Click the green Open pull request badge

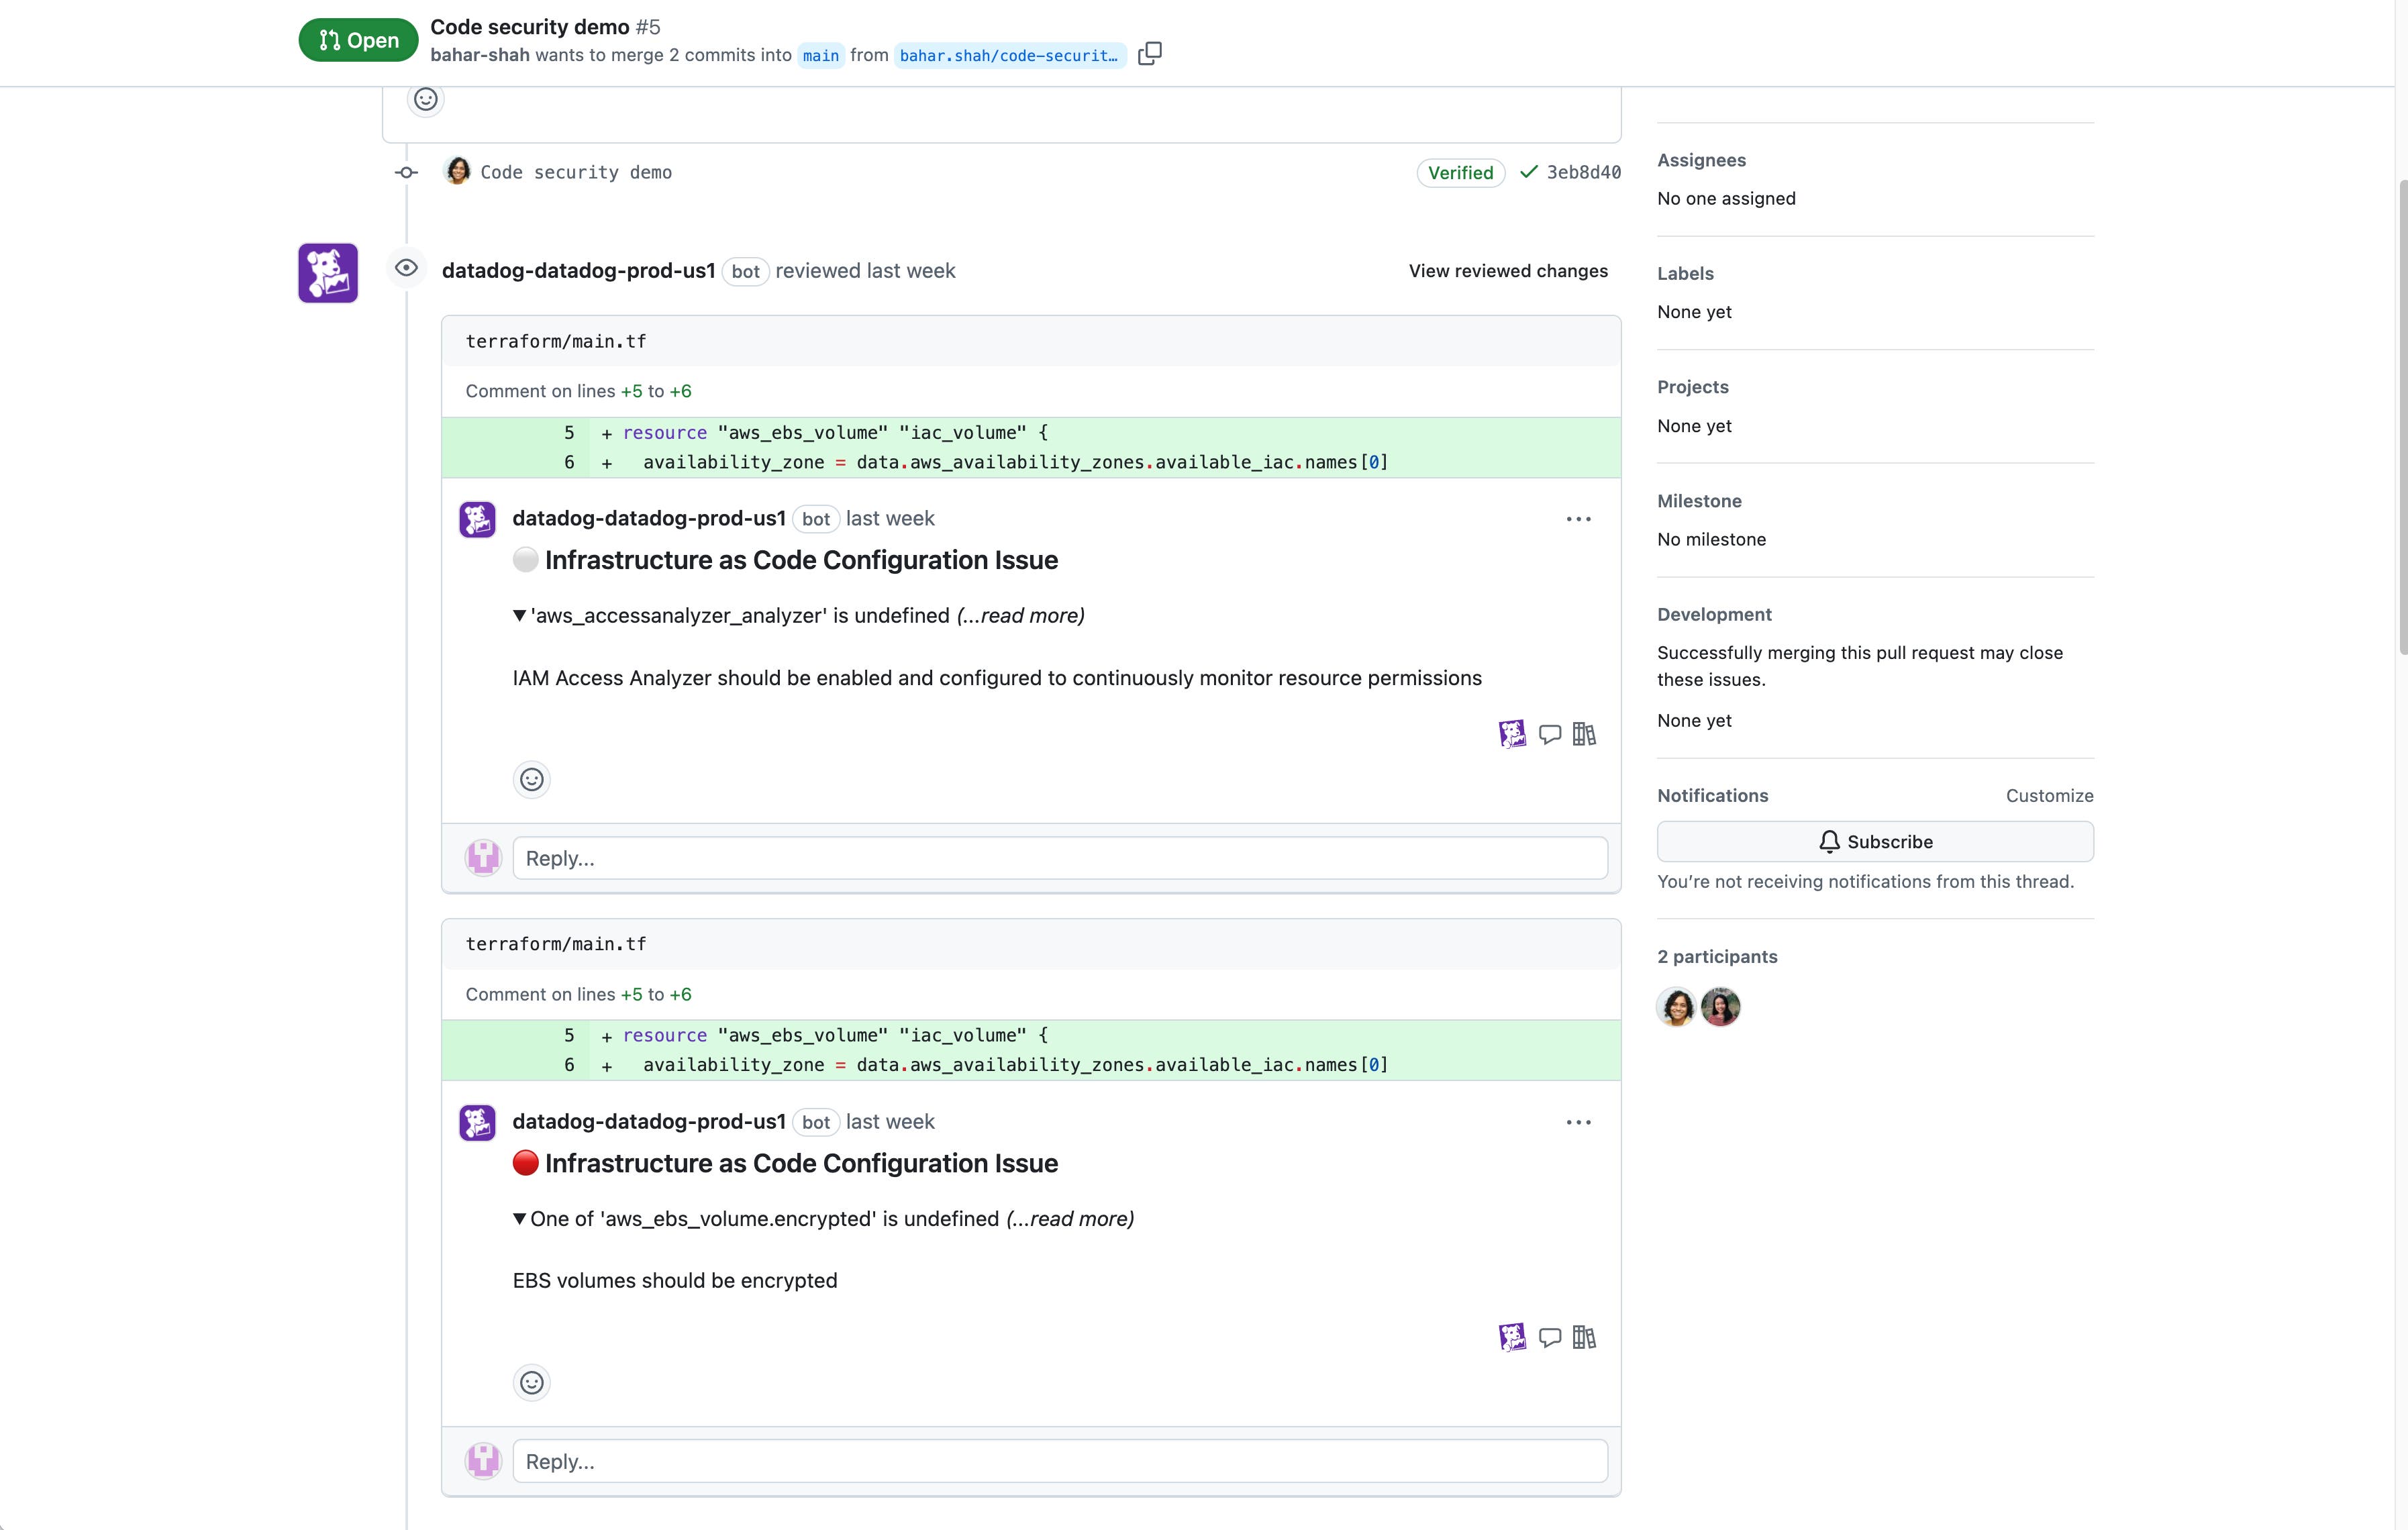(357, 40)
